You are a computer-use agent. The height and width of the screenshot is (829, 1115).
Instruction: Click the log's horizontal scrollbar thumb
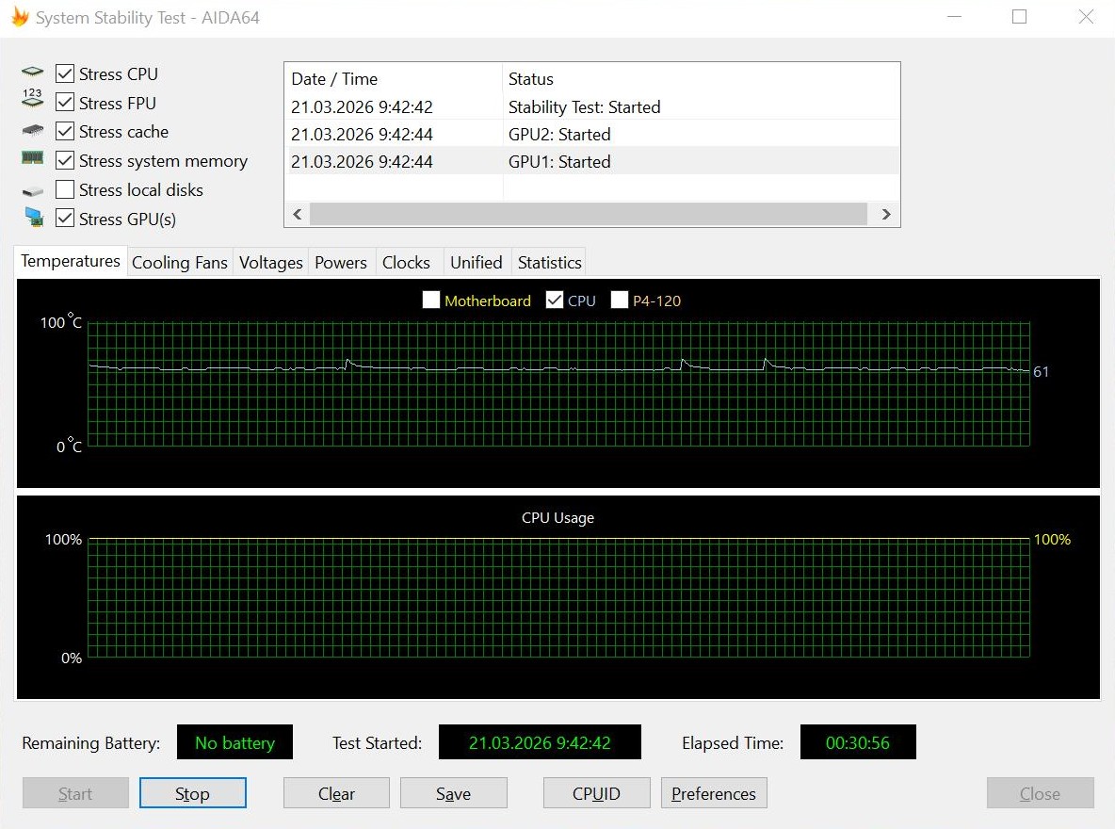coord(588,214)
